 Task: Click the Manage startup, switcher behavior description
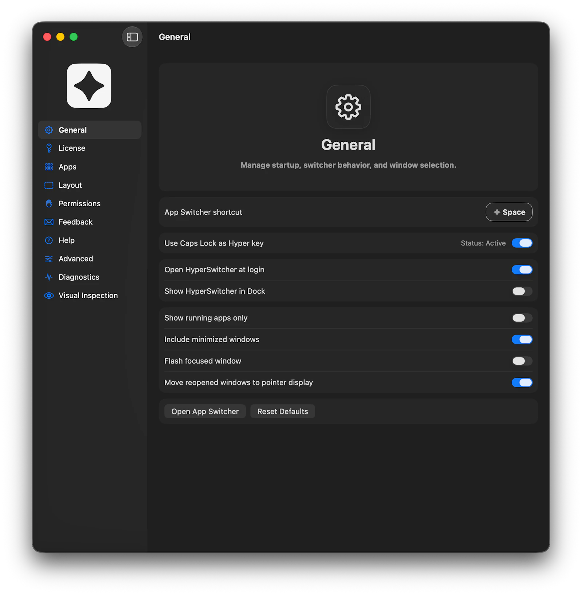pos(348,165)
